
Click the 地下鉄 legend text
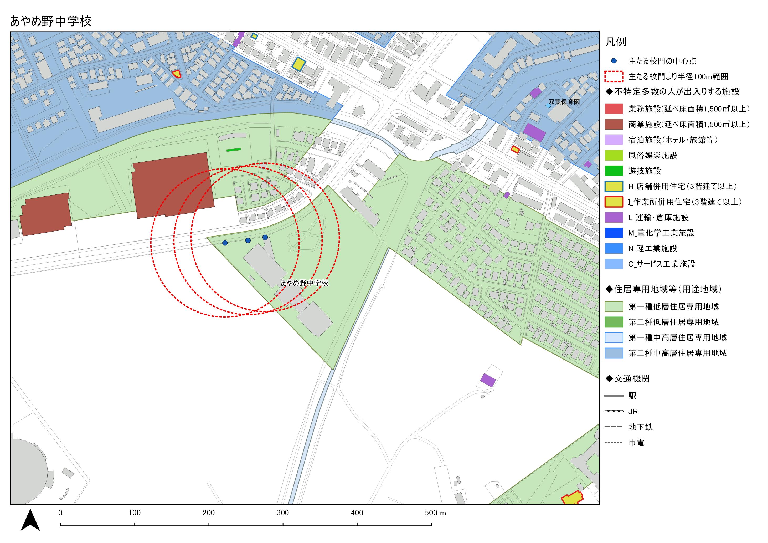[x=641, y=427]
